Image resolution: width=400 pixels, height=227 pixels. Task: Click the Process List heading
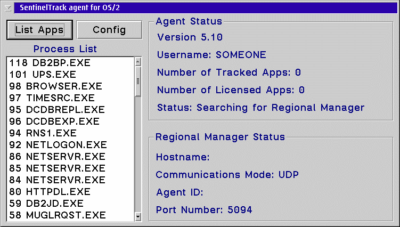pos(65,49)
